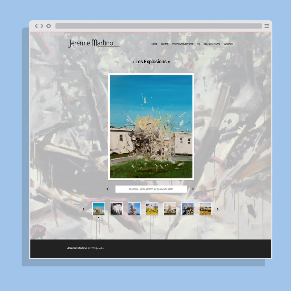Image resolution: width=291 pixels, height=291 pixels.
Task: Focus the browser address bar
Action: (159, 26)
